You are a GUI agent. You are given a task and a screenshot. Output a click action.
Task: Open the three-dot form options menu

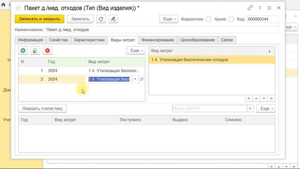click(x=260, y=8)
